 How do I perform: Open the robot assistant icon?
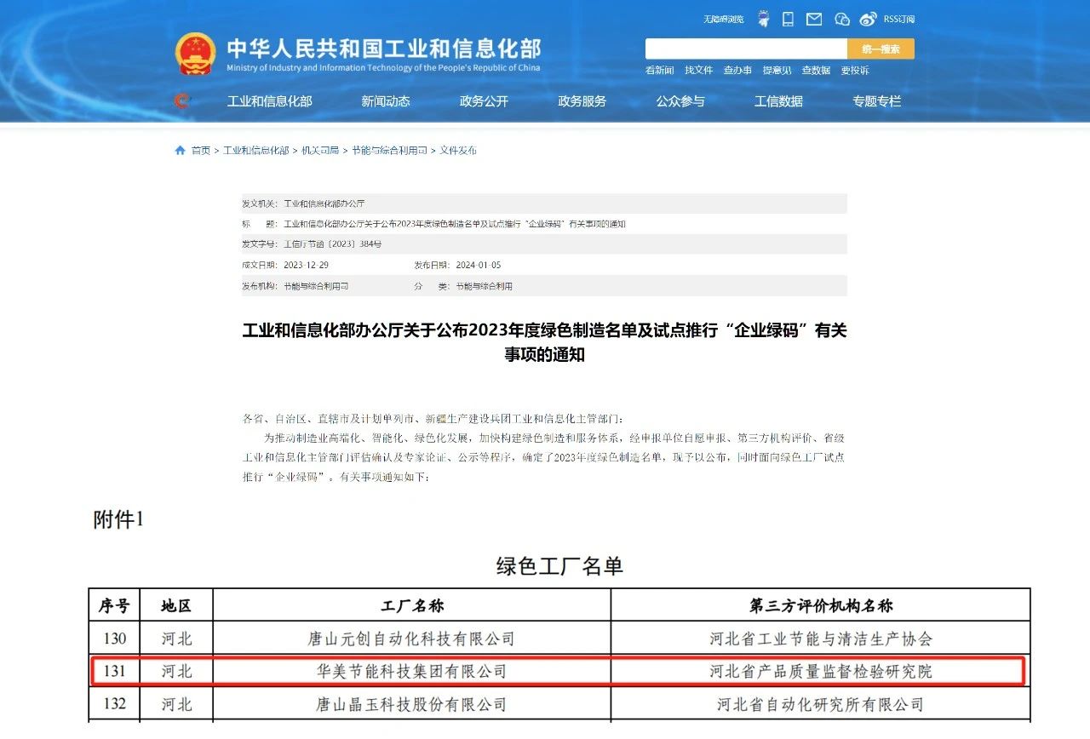(x=763, y=19)
